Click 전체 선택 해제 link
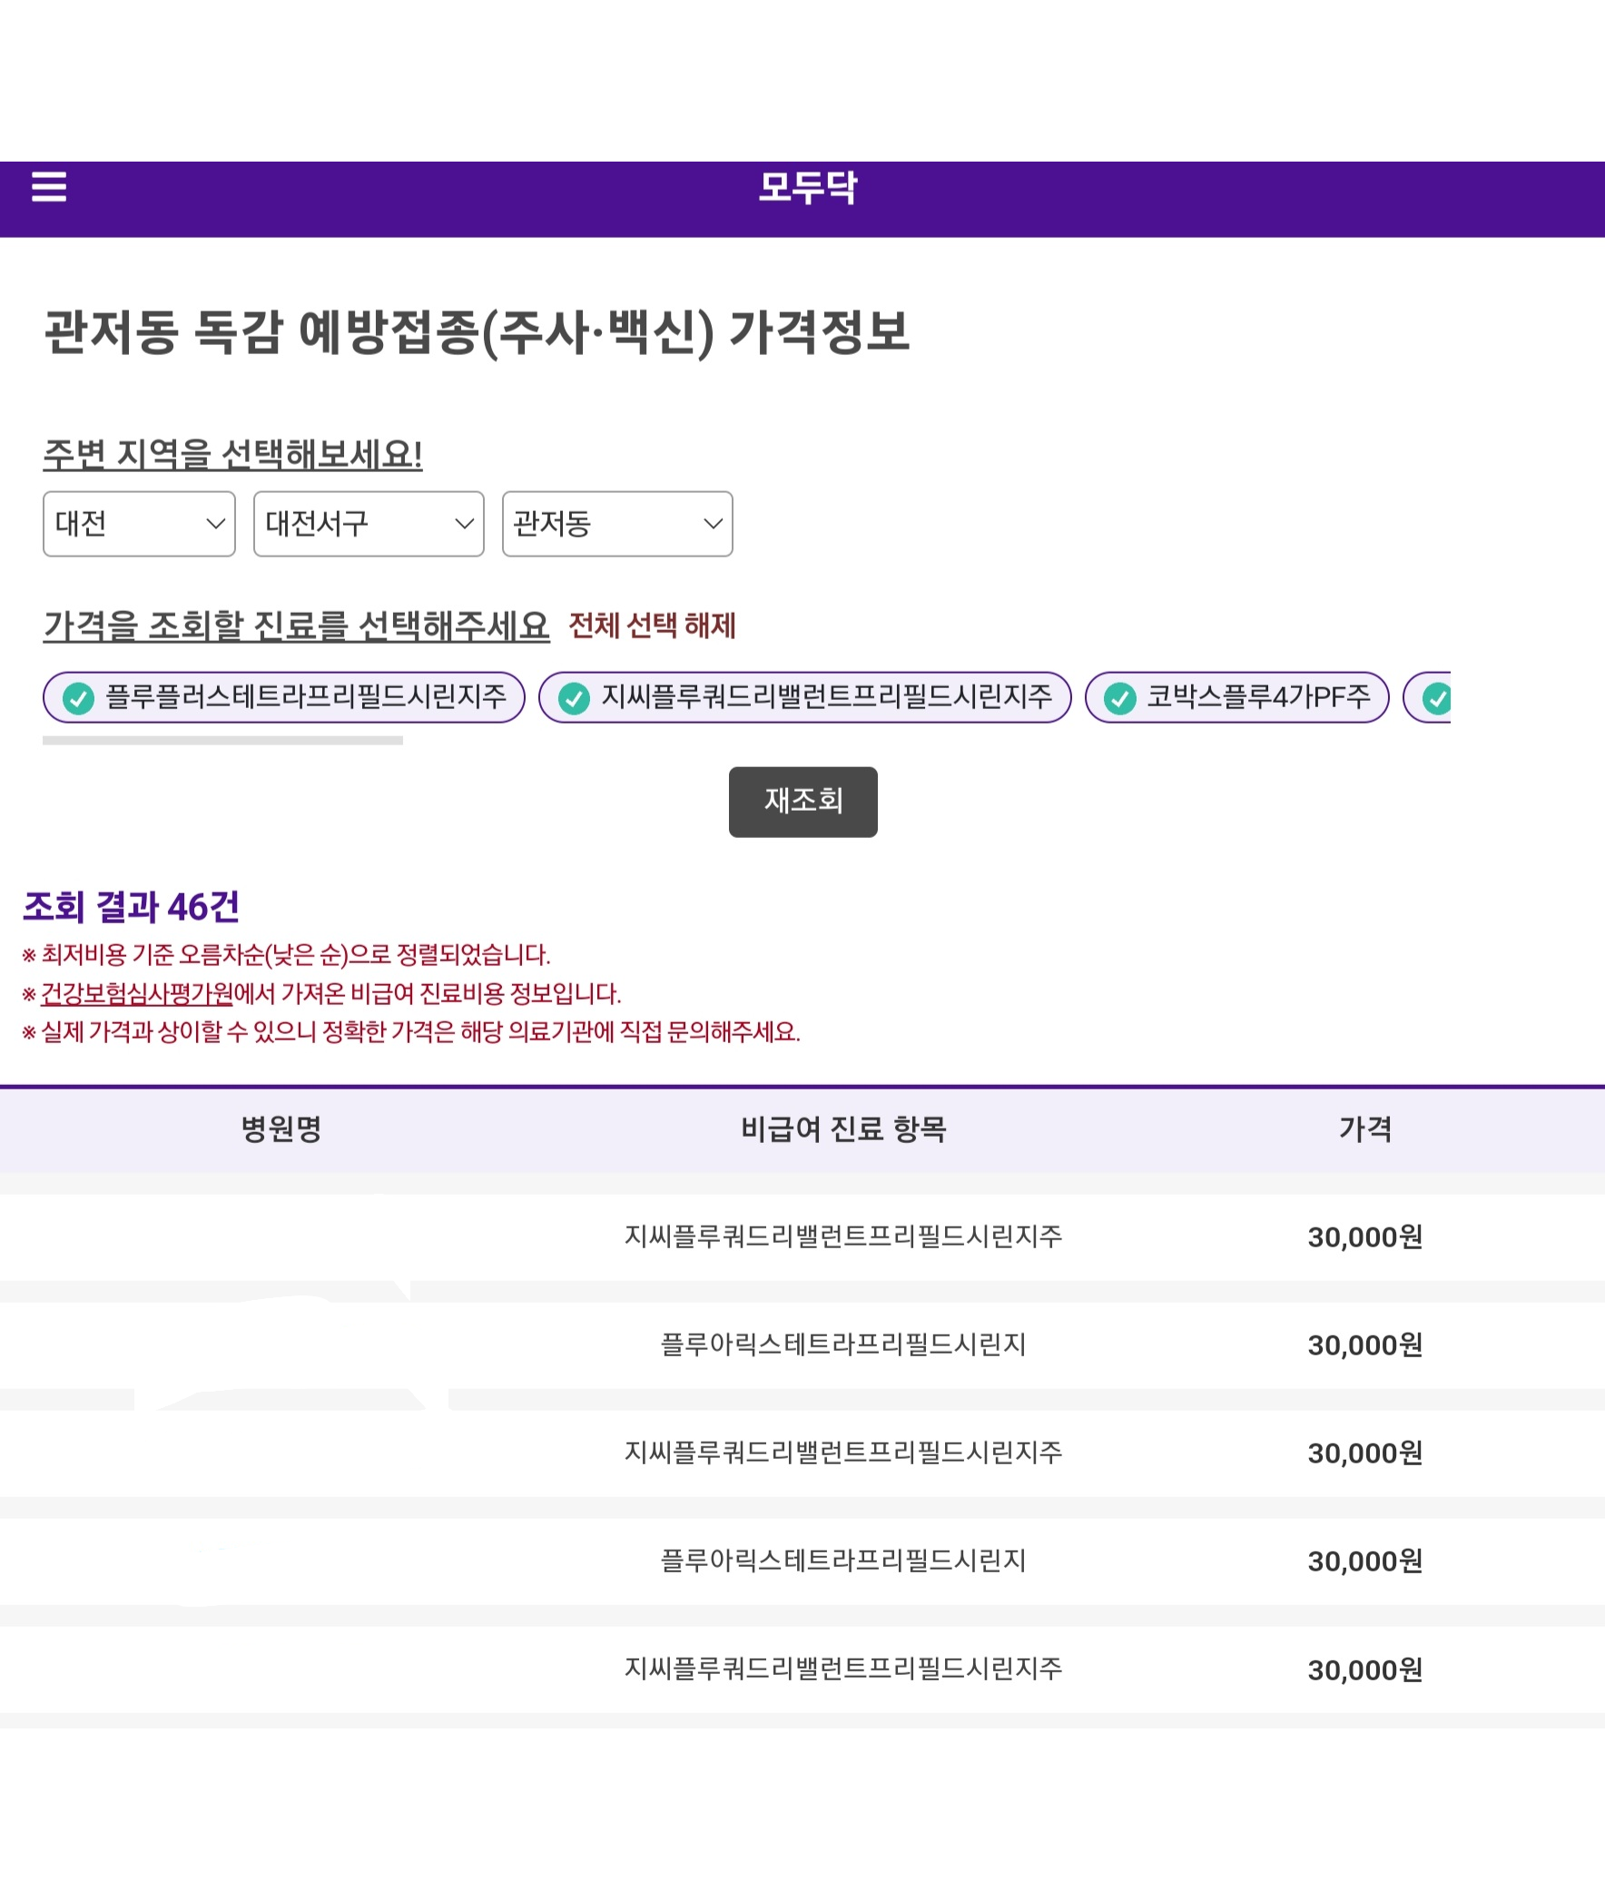 pyautogui.click(x=652, y=625)
